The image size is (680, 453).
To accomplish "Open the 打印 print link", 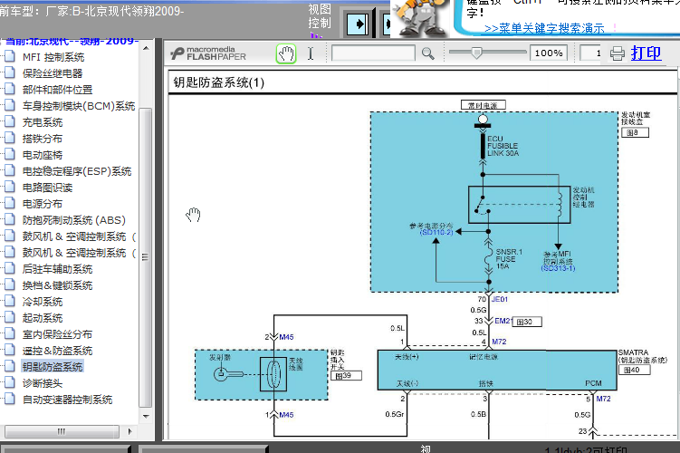I will coord(646,53).
